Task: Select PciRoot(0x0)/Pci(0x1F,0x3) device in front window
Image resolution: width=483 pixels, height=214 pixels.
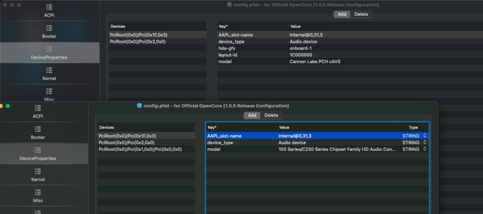Action: (146, 135)
